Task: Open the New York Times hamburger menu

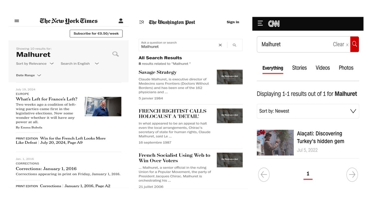Action: [17, 21]
